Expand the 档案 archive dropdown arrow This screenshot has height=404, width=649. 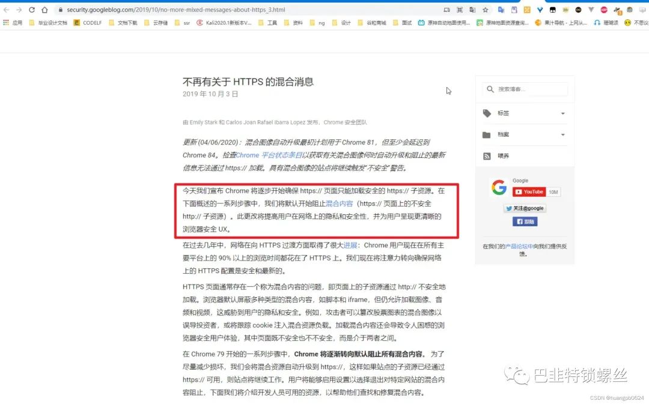(562, 135)
